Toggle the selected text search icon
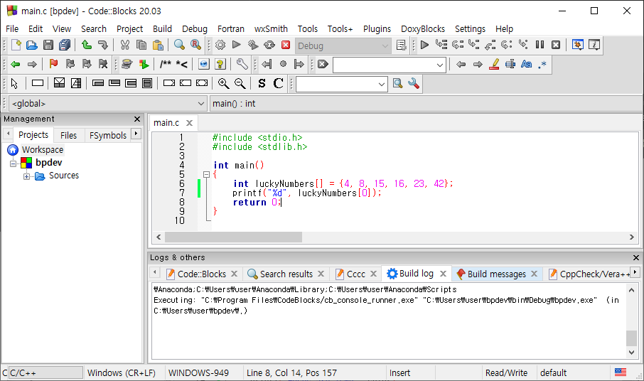This screenshot has height=381, width=644. (x=510, y=64)
